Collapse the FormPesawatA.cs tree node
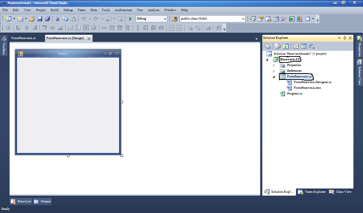 [x=274, y=77]
